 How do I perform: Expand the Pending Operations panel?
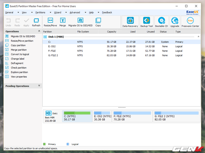point(39,85)
